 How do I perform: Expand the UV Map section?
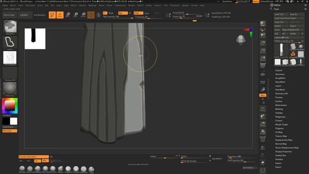click(x=279, y=132)
